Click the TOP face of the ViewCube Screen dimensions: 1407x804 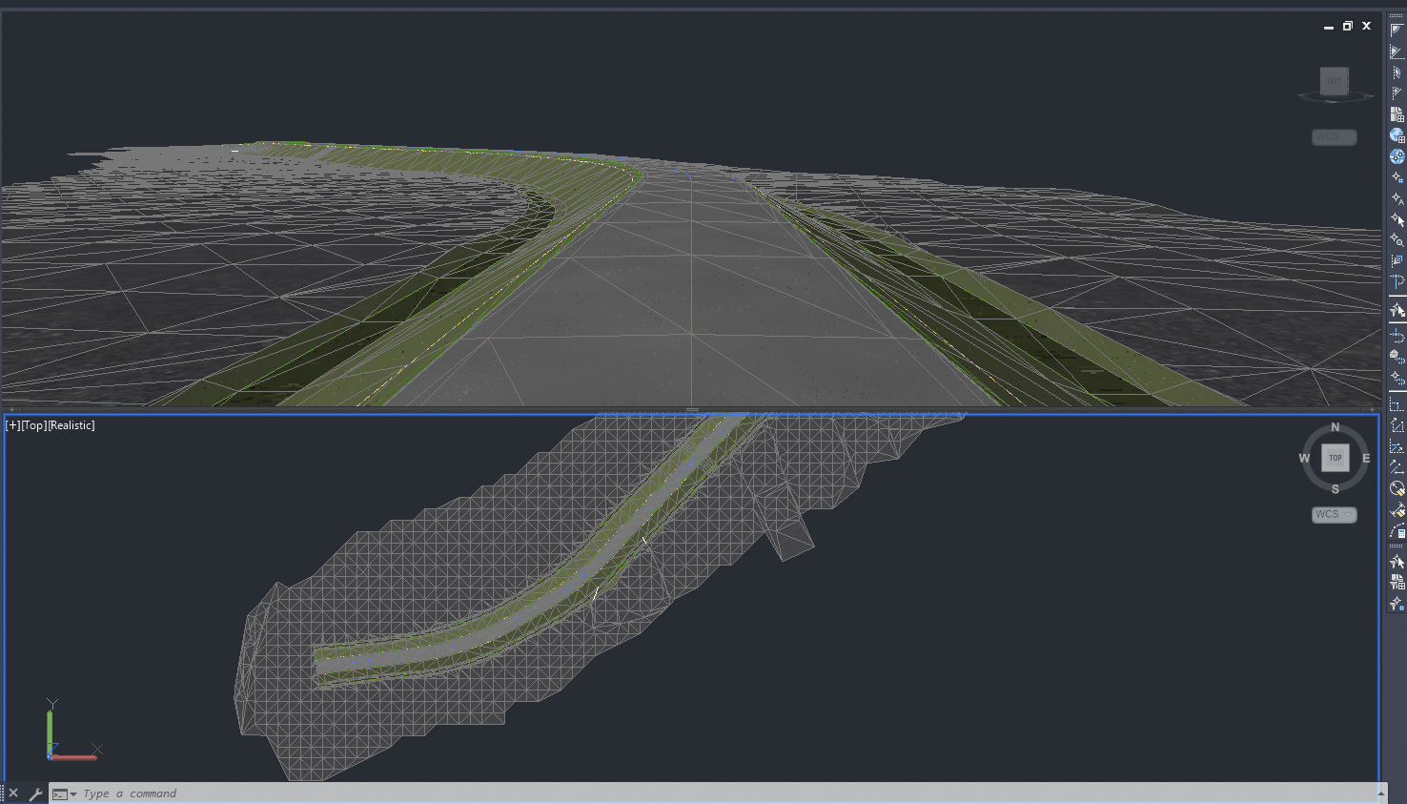[x=1336, y=458]
